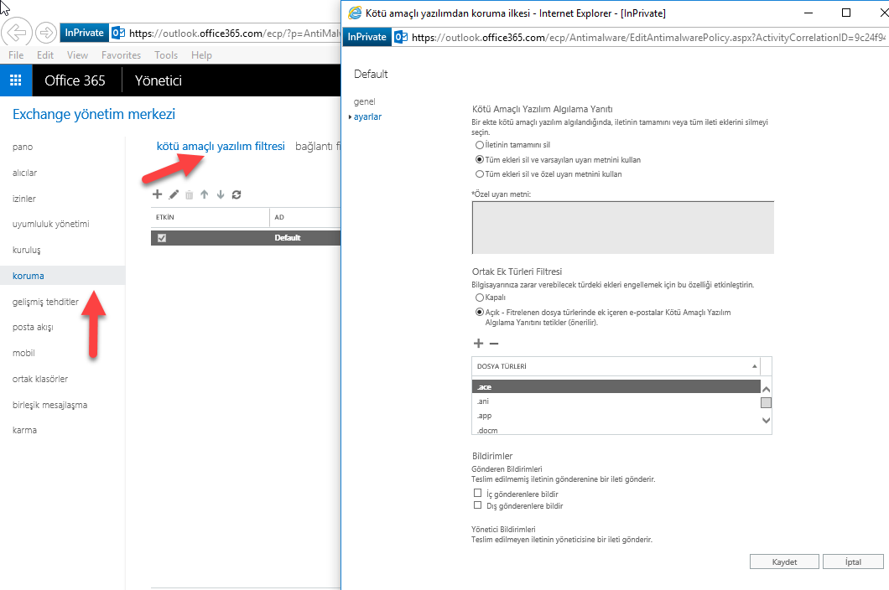Click the popup window address bar URL
Viewport: 889px width, 590px height.
point(648,38)
